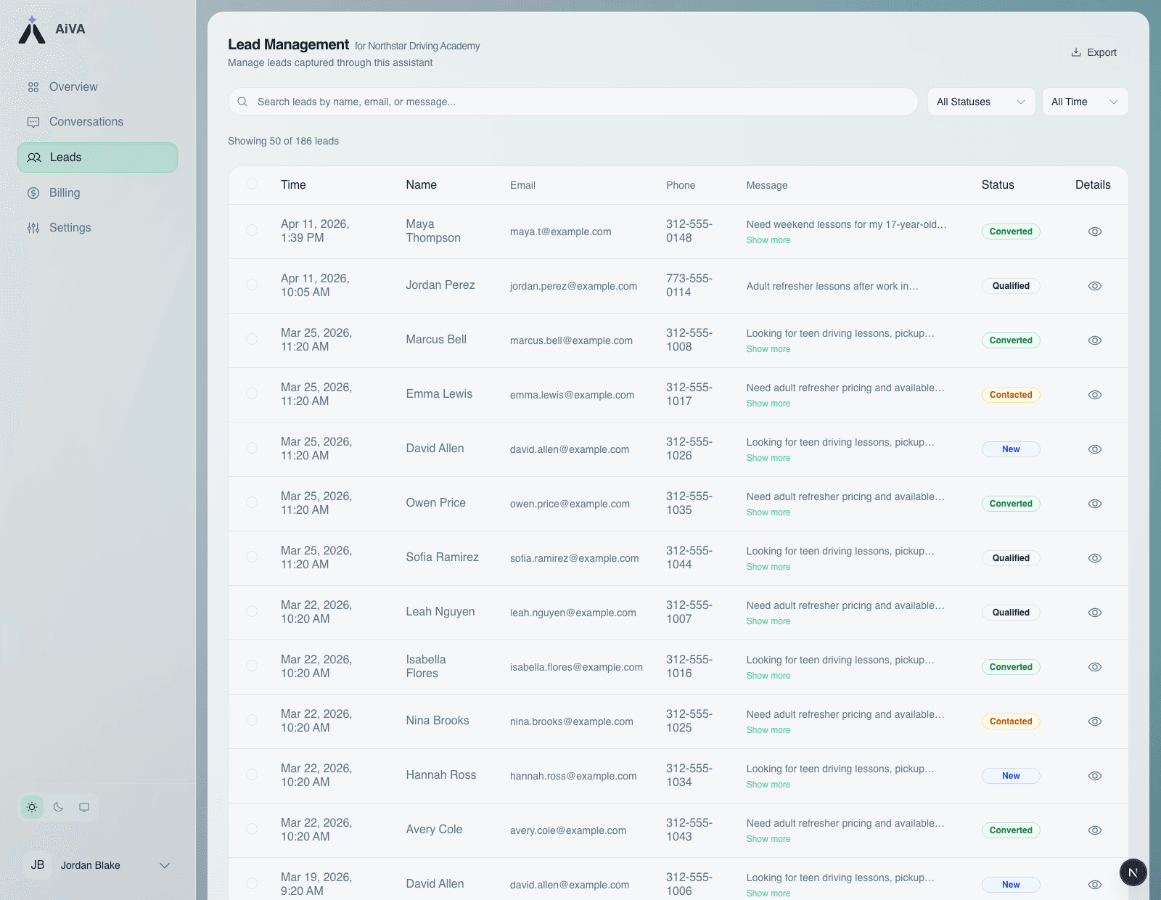Screen dimensions: 1161x900
Task: Switch to the Leads section
Action: pyautogui.click(x=65, y=157)
